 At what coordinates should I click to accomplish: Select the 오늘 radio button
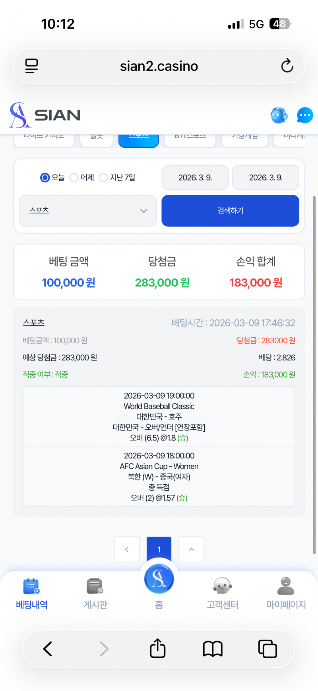[x=45, y=178]
